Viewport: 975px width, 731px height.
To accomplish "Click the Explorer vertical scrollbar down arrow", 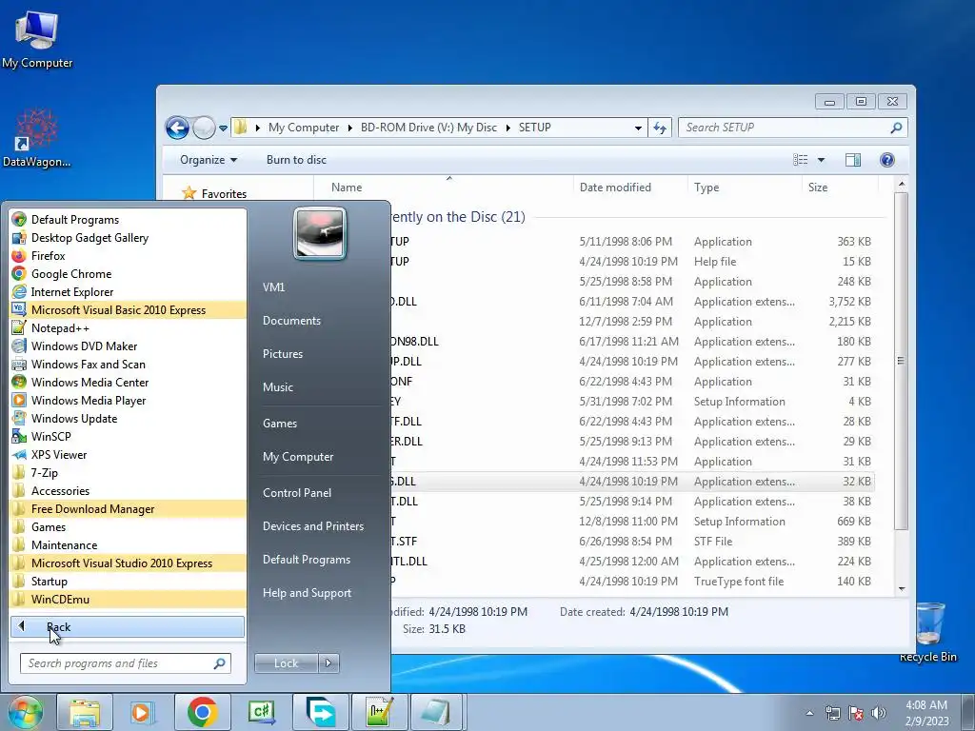I will pyautogui.click(x=902, y=588).
